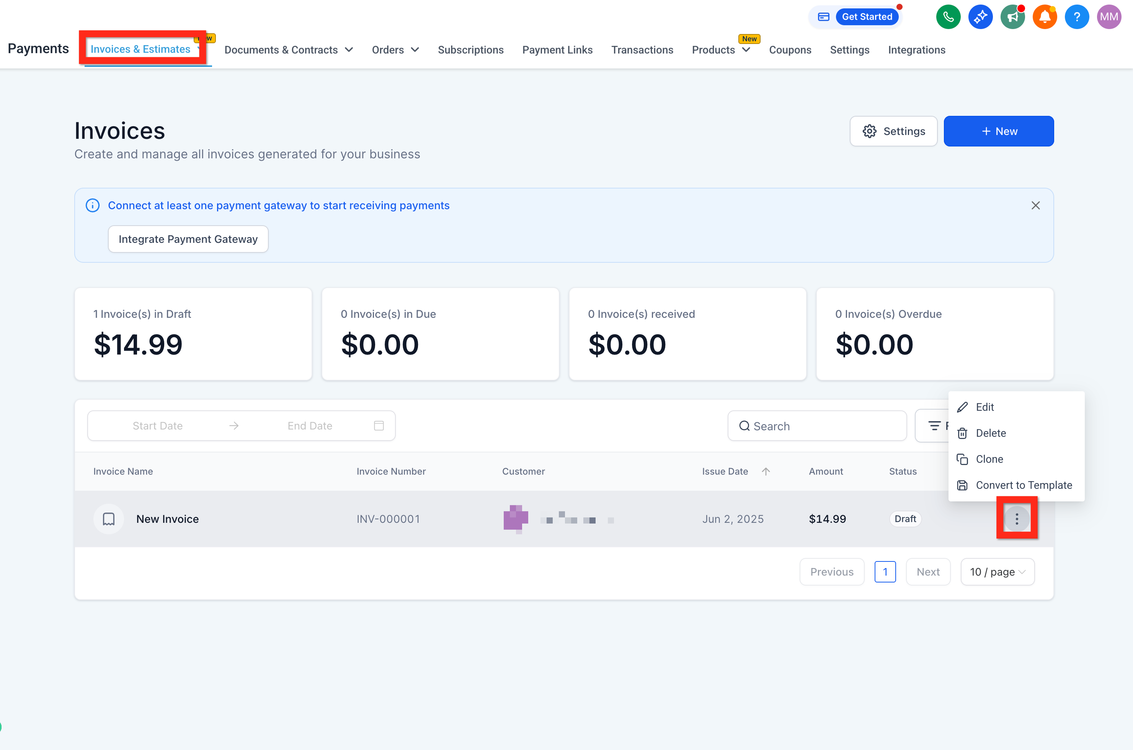Open the 10 / page size selector

(x=997, y=572)
